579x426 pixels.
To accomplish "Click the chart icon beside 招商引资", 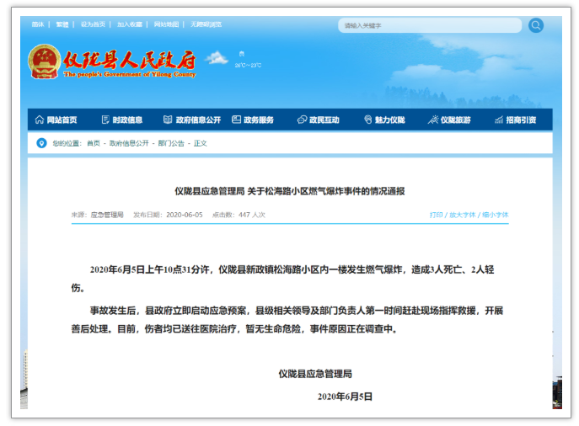I will (x=499, y=120).
